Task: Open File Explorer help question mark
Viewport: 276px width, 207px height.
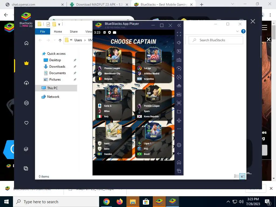Action: pyautogui.click(x=243, y=31)
